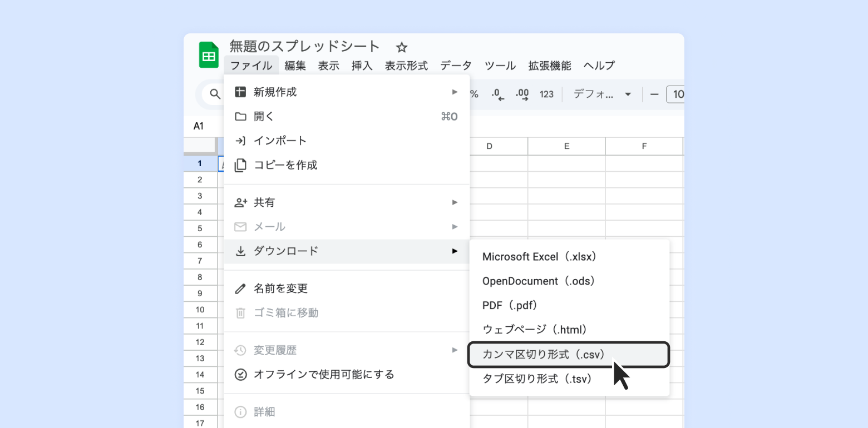Click the search magnifier icon in toolbar
The width and height of the screenshot is (868, 428).
215,94
